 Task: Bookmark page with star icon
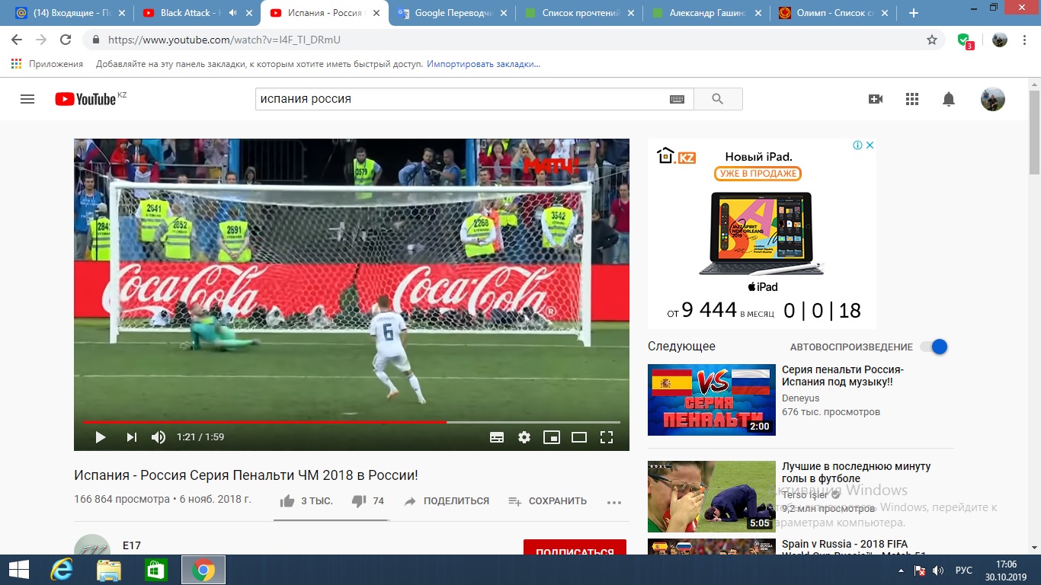click(x=931, y=40)
